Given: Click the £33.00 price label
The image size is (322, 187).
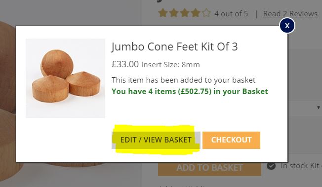Looking at the screenshot, I should tap(125, 64).
